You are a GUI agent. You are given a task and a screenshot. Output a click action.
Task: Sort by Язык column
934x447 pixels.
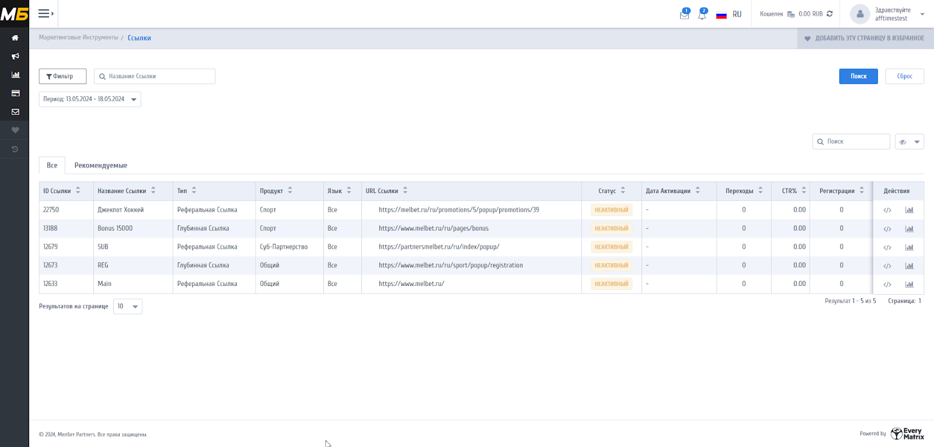coord(348,191)
